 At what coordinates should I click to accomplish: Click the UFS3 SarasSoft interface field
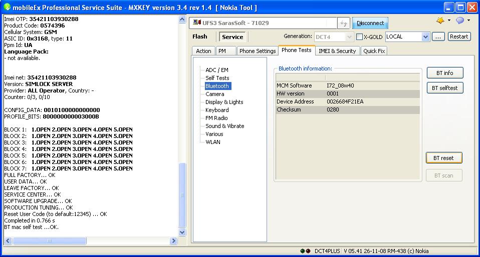pyautogui.click(x=263, y=23)
